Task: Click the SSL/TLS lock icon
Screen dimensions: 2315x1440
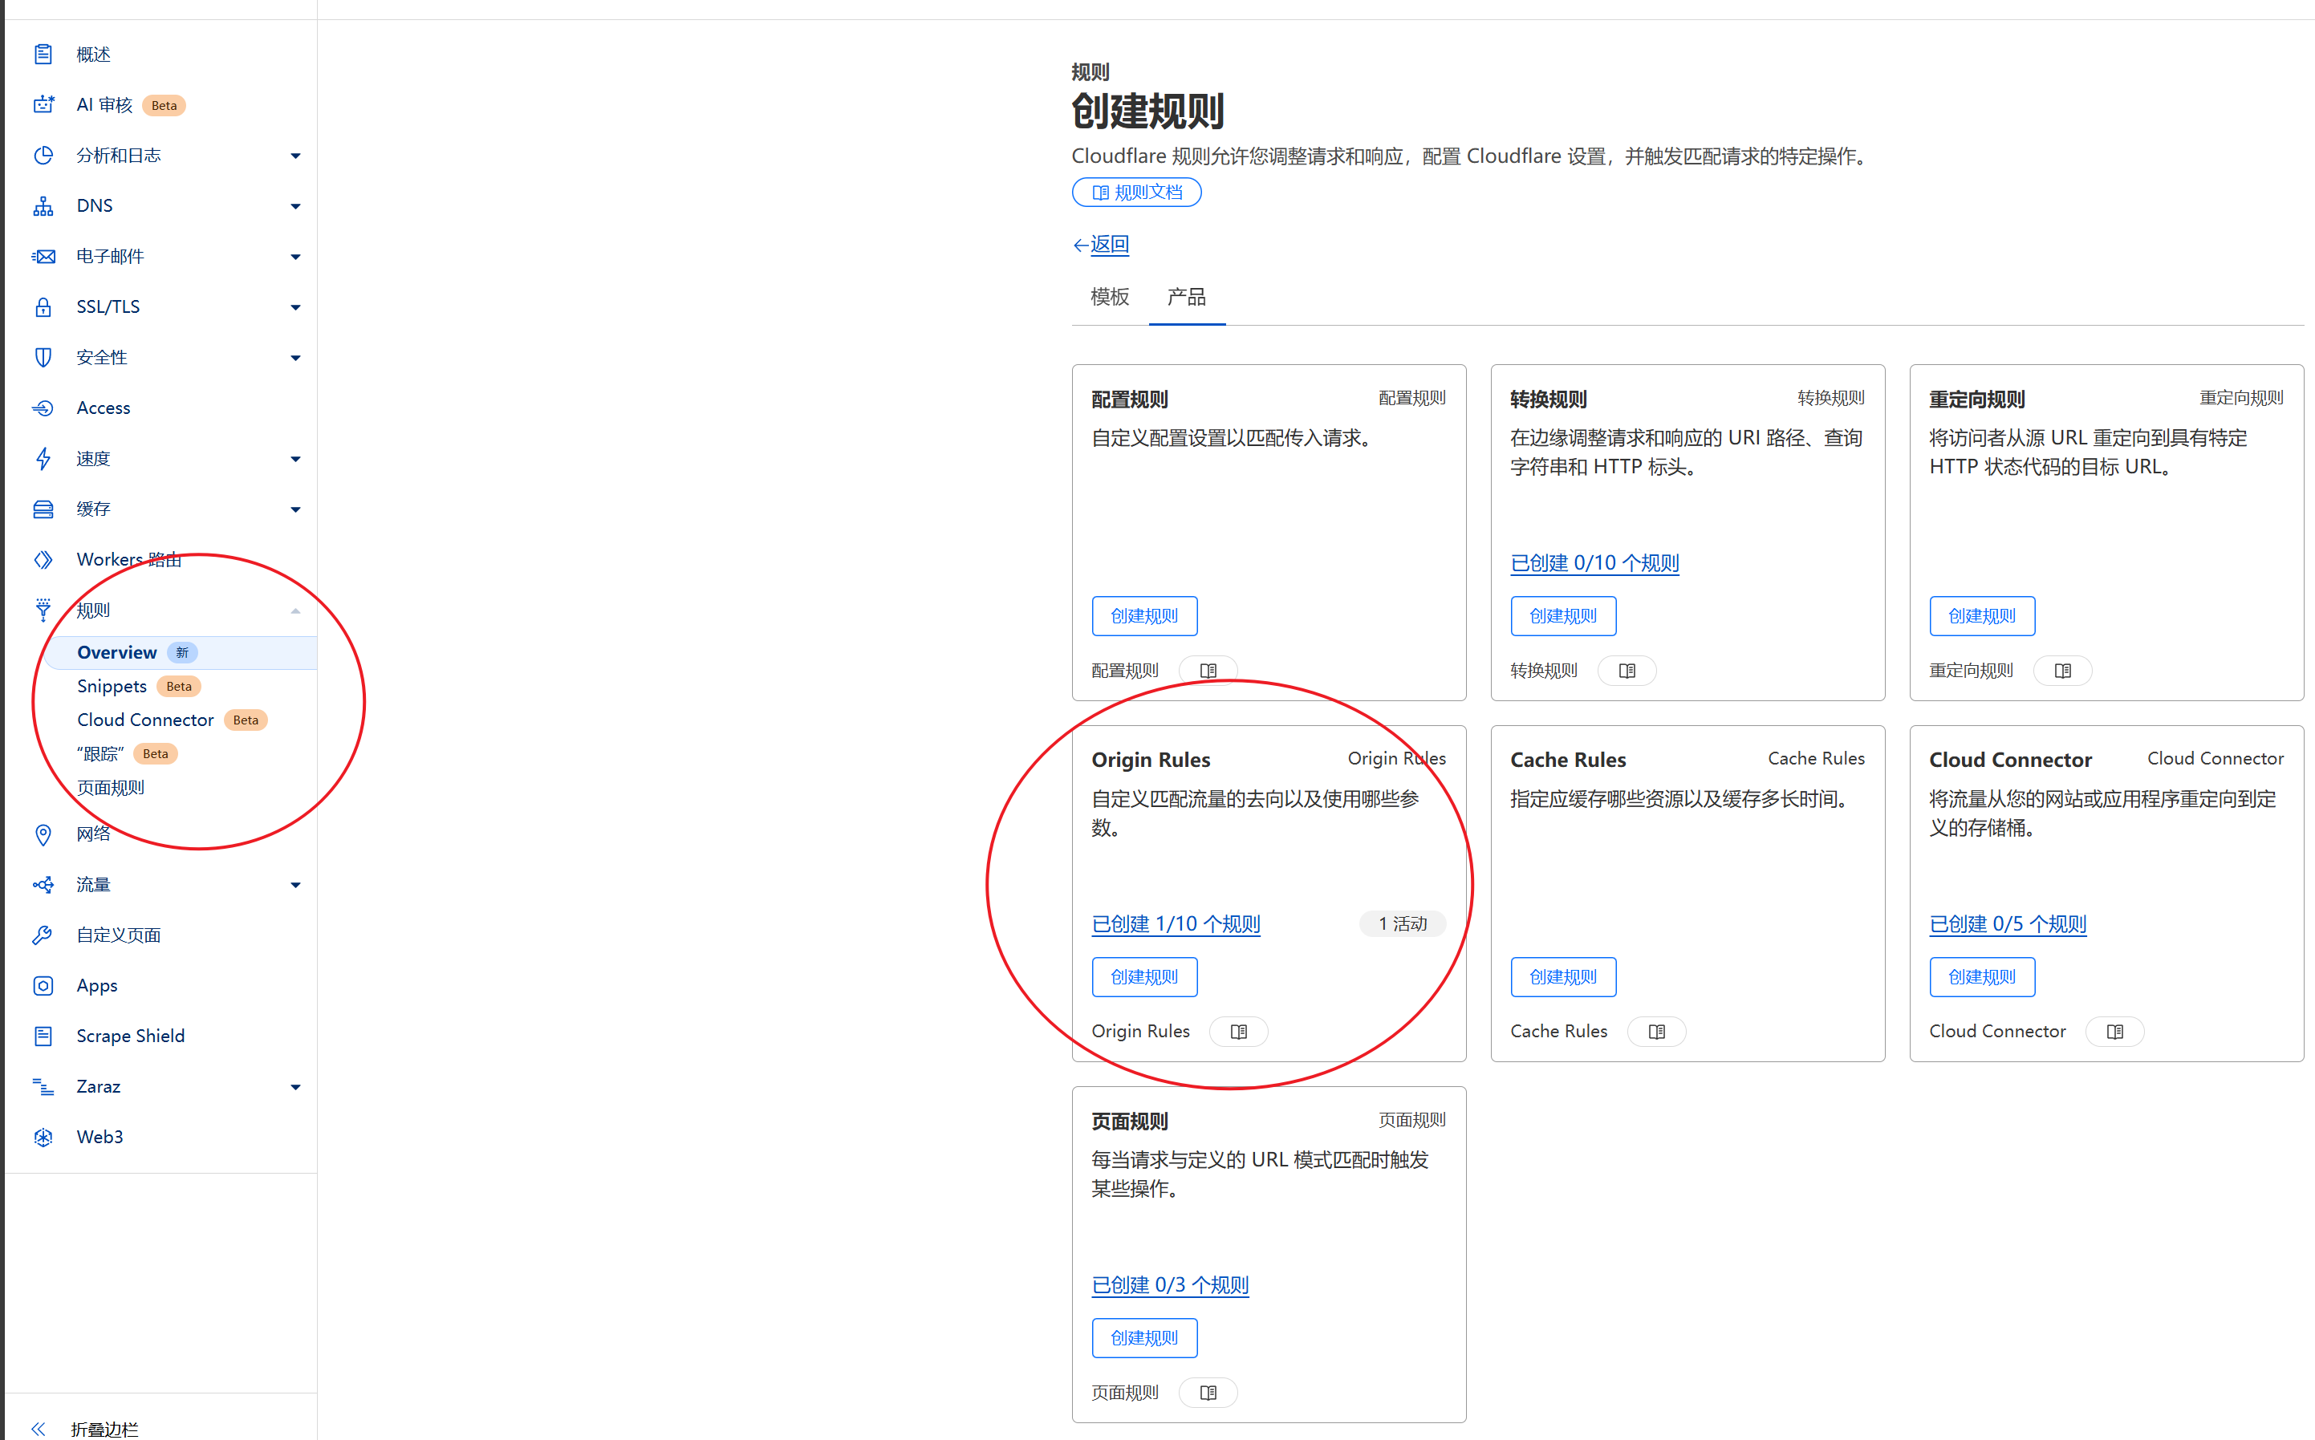Action: click(43, 306)
